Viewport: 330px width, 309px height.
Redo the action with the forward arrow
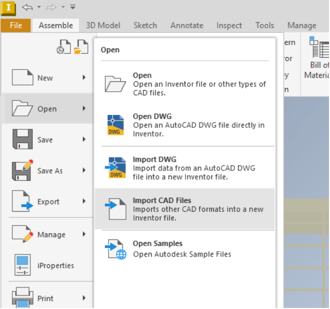click(51, 7)
